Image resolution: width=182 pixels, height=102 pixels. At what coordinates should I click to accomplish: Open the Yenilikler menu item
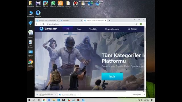click(93, 29)
